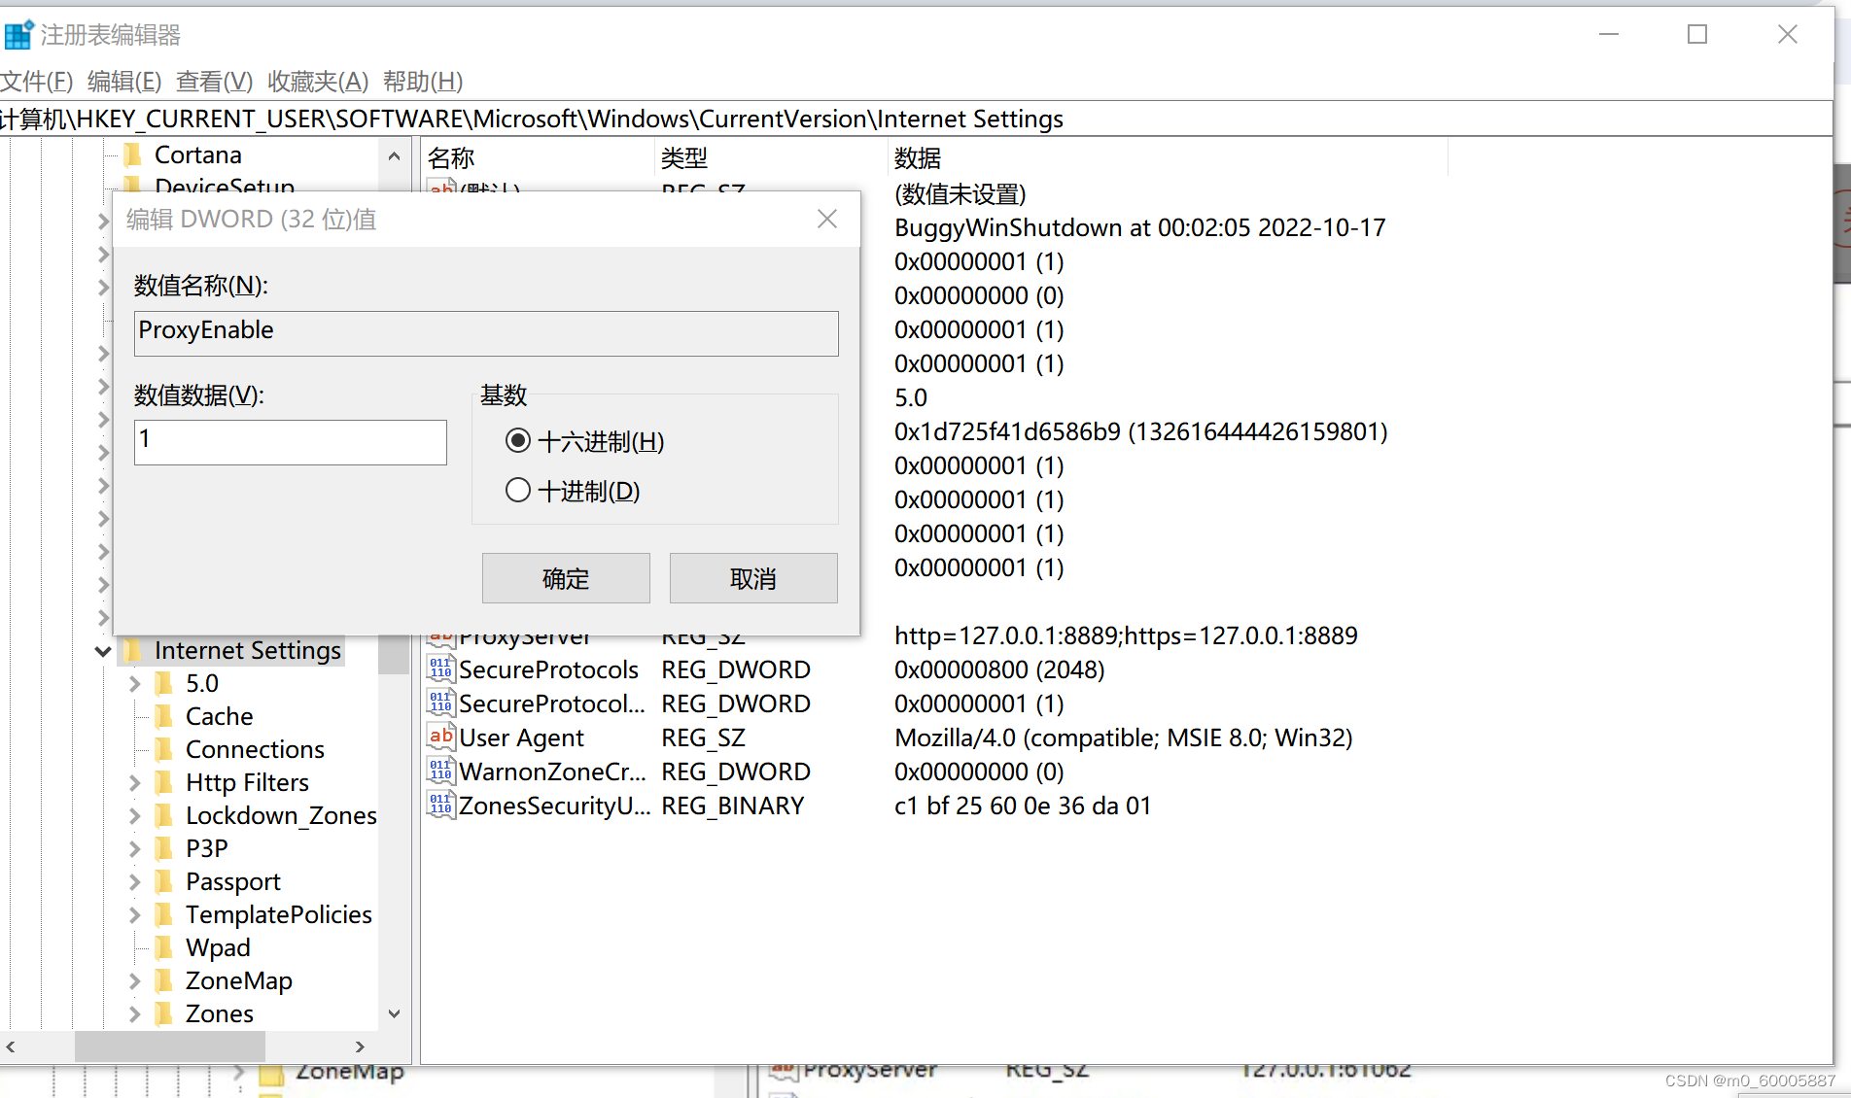Open the 收藏夹 menu

tap(317, 81)
